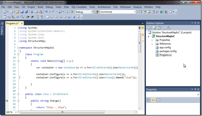Collapse the namespace StructureMapIoC code block

click(x=18, y=48)
